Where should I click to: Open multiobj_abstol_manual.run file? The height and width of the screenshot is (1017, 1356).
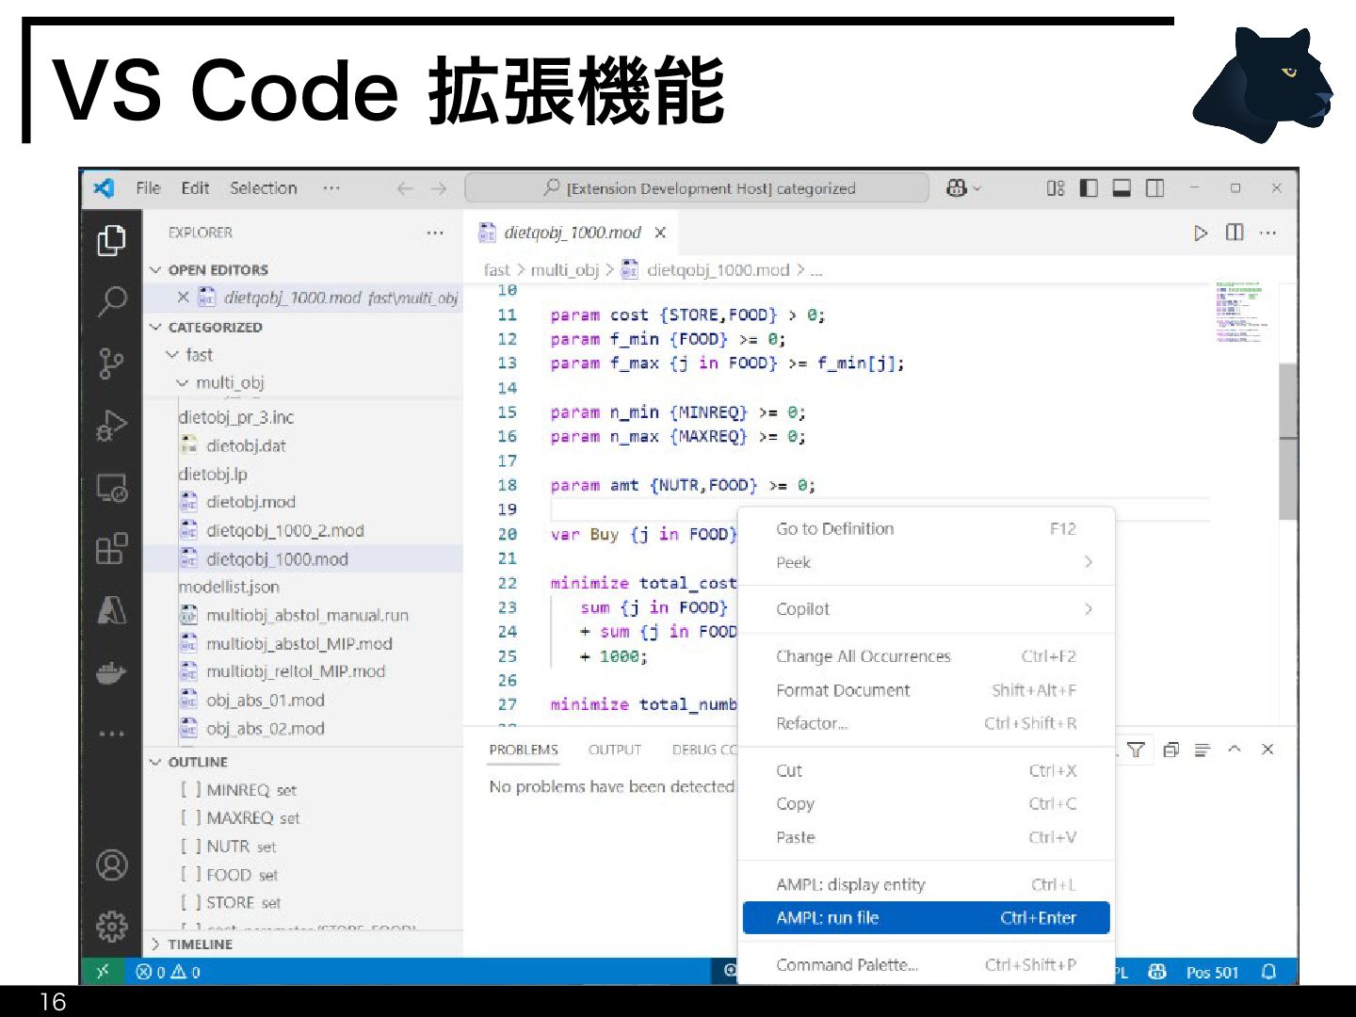coord(307,616)
